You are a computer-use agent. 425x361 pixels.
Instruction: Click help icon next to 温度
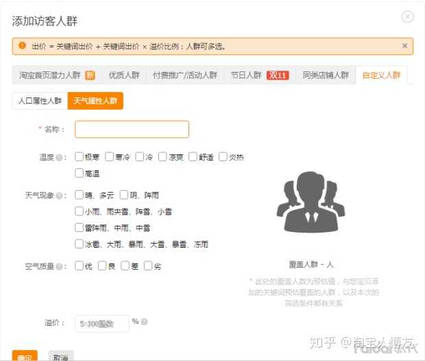coord(59,158)
